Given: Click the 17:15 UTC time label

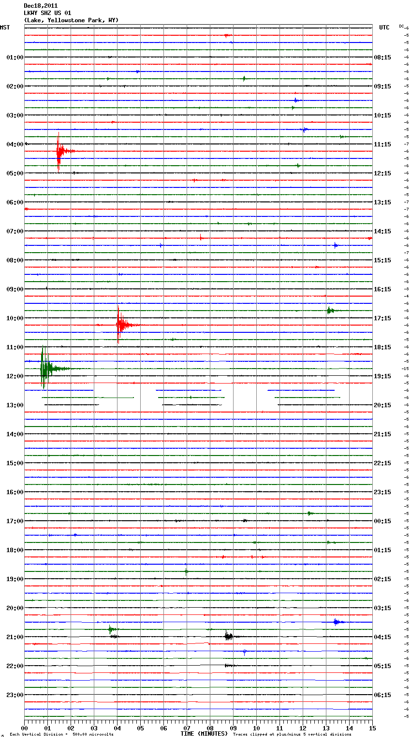Looking at the screenshot, I should point(382,318).
